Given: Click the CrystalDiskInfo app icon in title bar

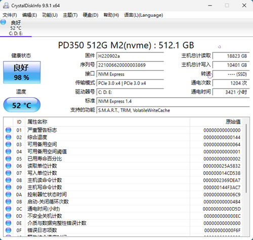Looking at the screenshot, I should coord(6,6).
